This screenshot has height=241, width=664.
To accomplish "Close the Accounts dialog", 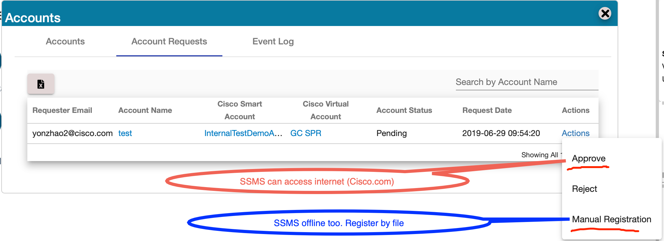I will [x=605, y=13].
